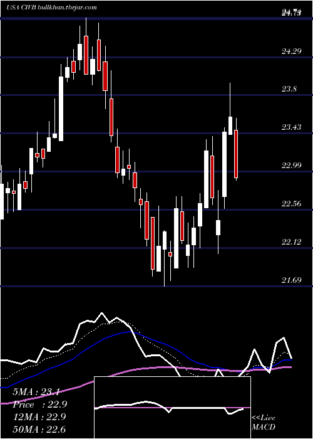The width and height of the screenshot is (313, 439).
Task: Click the 21.69 price axis label
Action: [291, 280]
